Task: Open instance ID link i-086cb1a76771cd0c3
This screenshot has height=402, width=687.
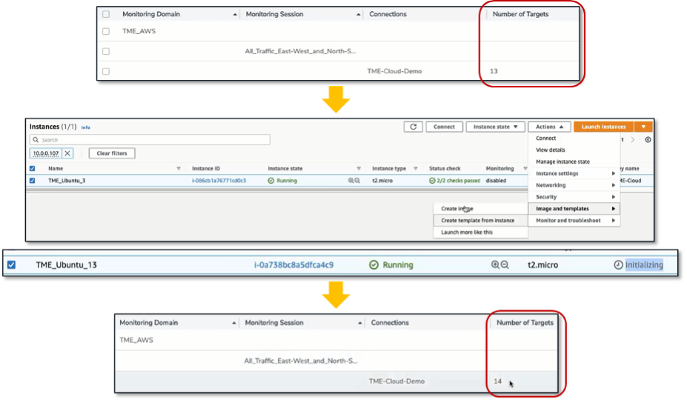Action: tap(219, 181)
